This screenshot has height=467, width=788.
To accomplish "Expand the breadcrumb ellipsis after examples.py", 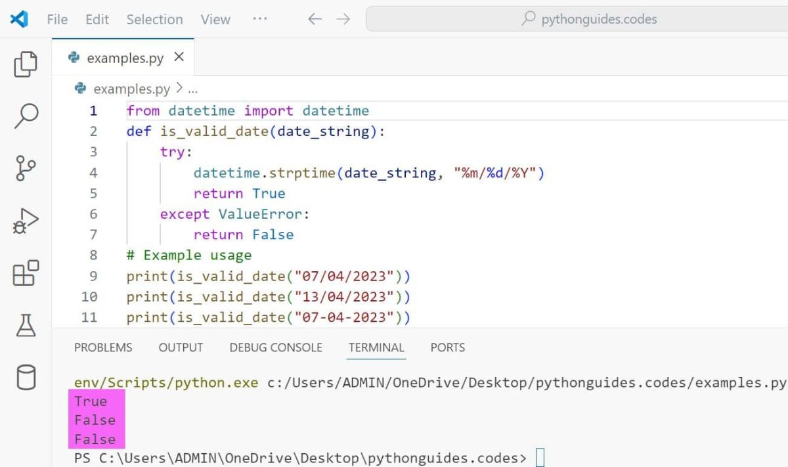I will (x=193, y=90).
